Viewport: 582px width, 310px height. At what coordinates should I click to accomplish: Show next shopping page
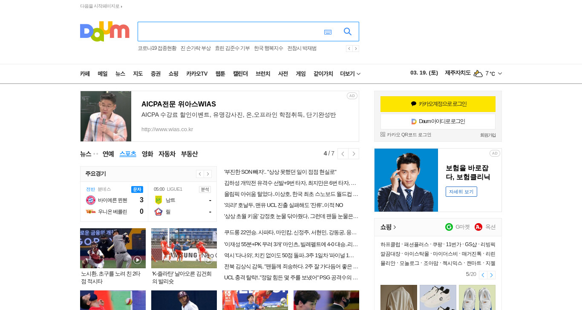point(491,275)
